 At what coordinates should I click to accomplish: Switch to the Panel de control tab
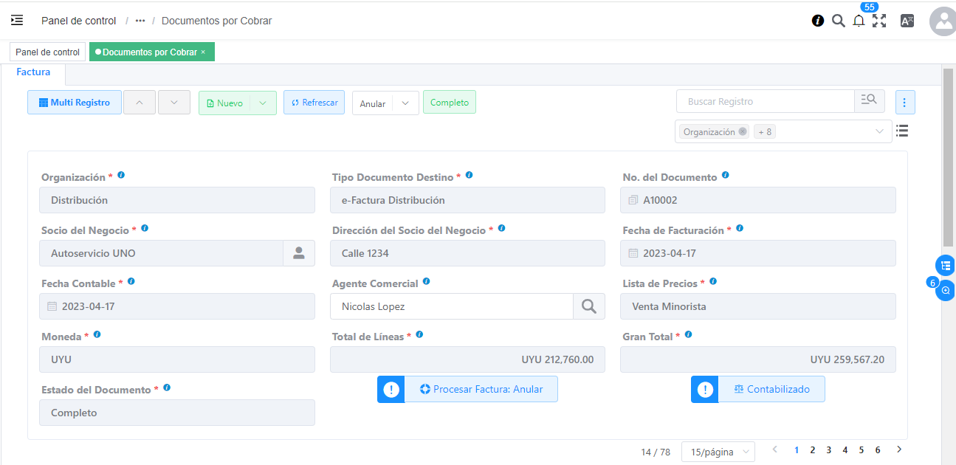coord(47,52)
